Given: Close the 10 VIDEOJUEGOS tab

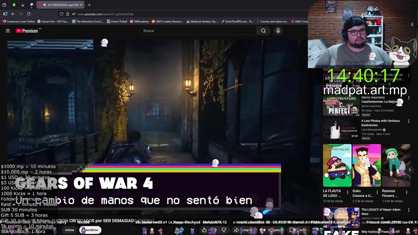Looking at the screenshot, I should (x=81, y=5).
